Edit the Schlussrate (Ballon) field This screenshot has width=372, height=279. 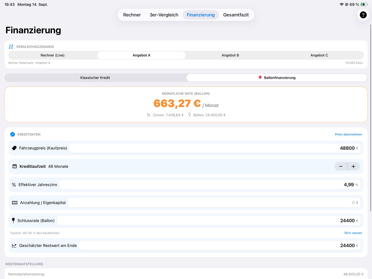pos(209,220)
